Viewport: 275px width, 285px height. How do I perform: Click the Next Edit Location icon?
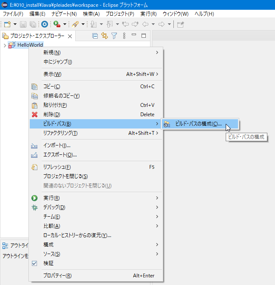tap(135, 24)
